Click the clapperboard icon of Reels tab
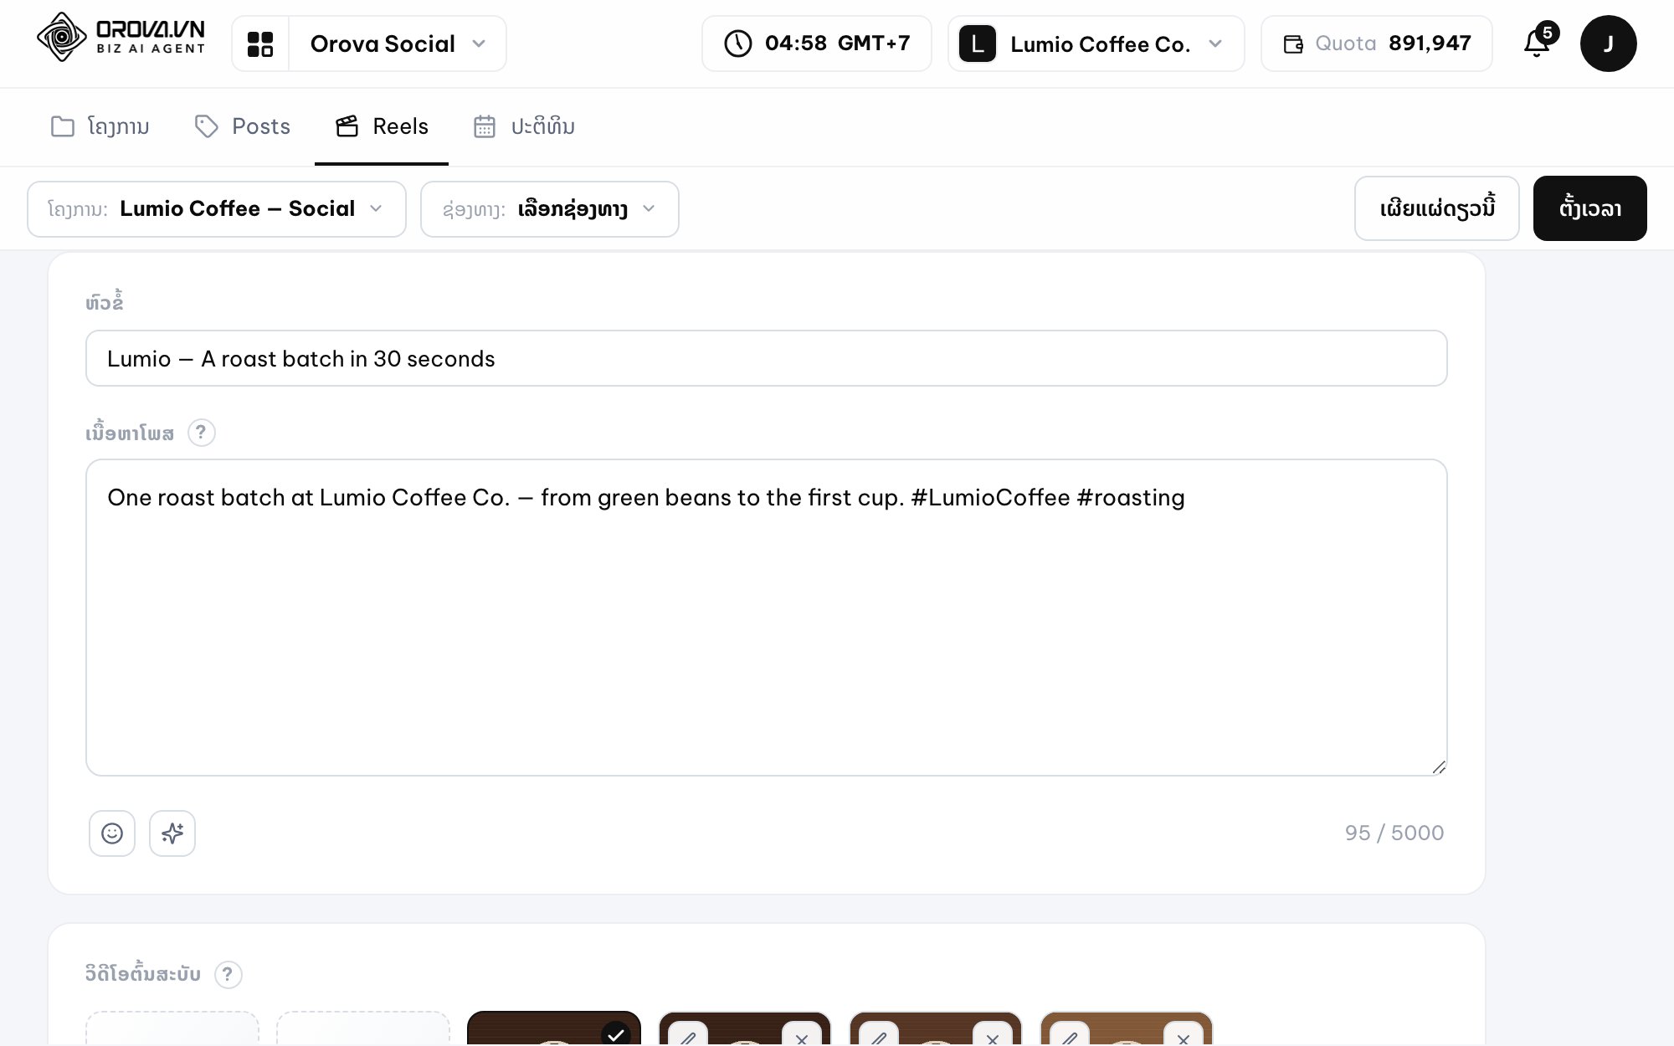This screenshot has width=1674, height=1046. (x=347, y=126)
